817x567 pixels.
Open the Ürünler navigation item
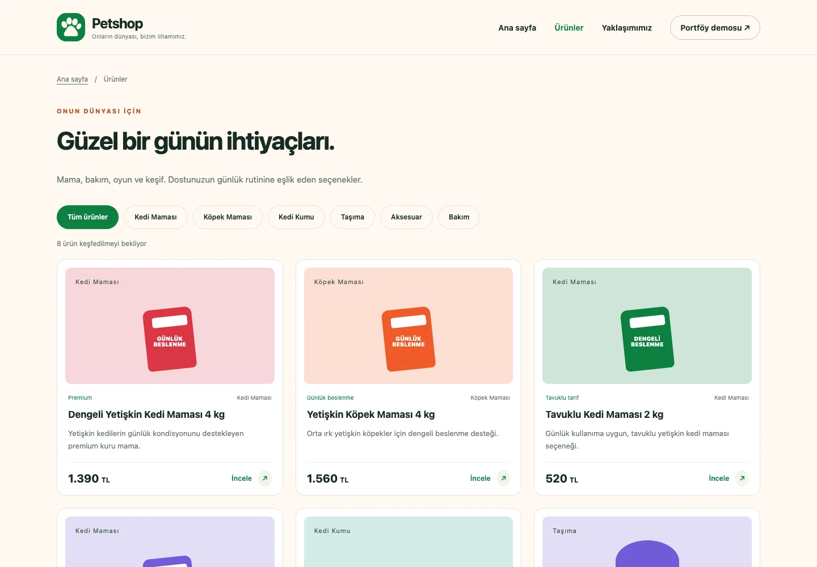coord(569,28)
